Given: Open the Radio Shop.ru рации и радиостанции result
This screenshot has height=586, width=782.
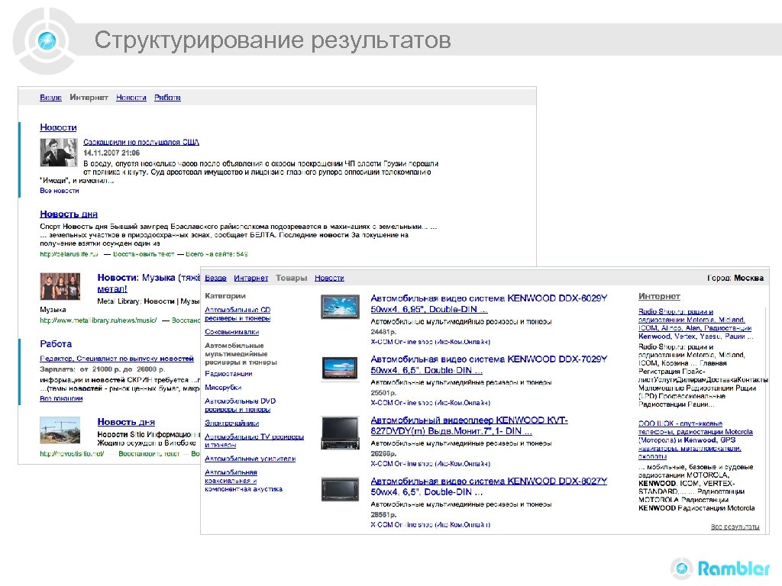Looking at the screenshot, I should point(696,324).
